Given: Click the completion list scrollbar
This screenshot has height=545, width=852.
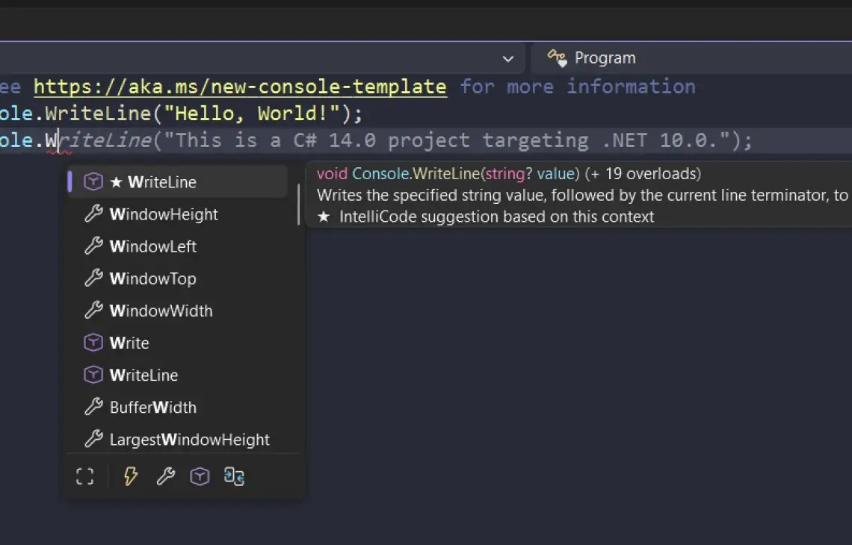Looking at the screenshot, I should click(298, 205).
